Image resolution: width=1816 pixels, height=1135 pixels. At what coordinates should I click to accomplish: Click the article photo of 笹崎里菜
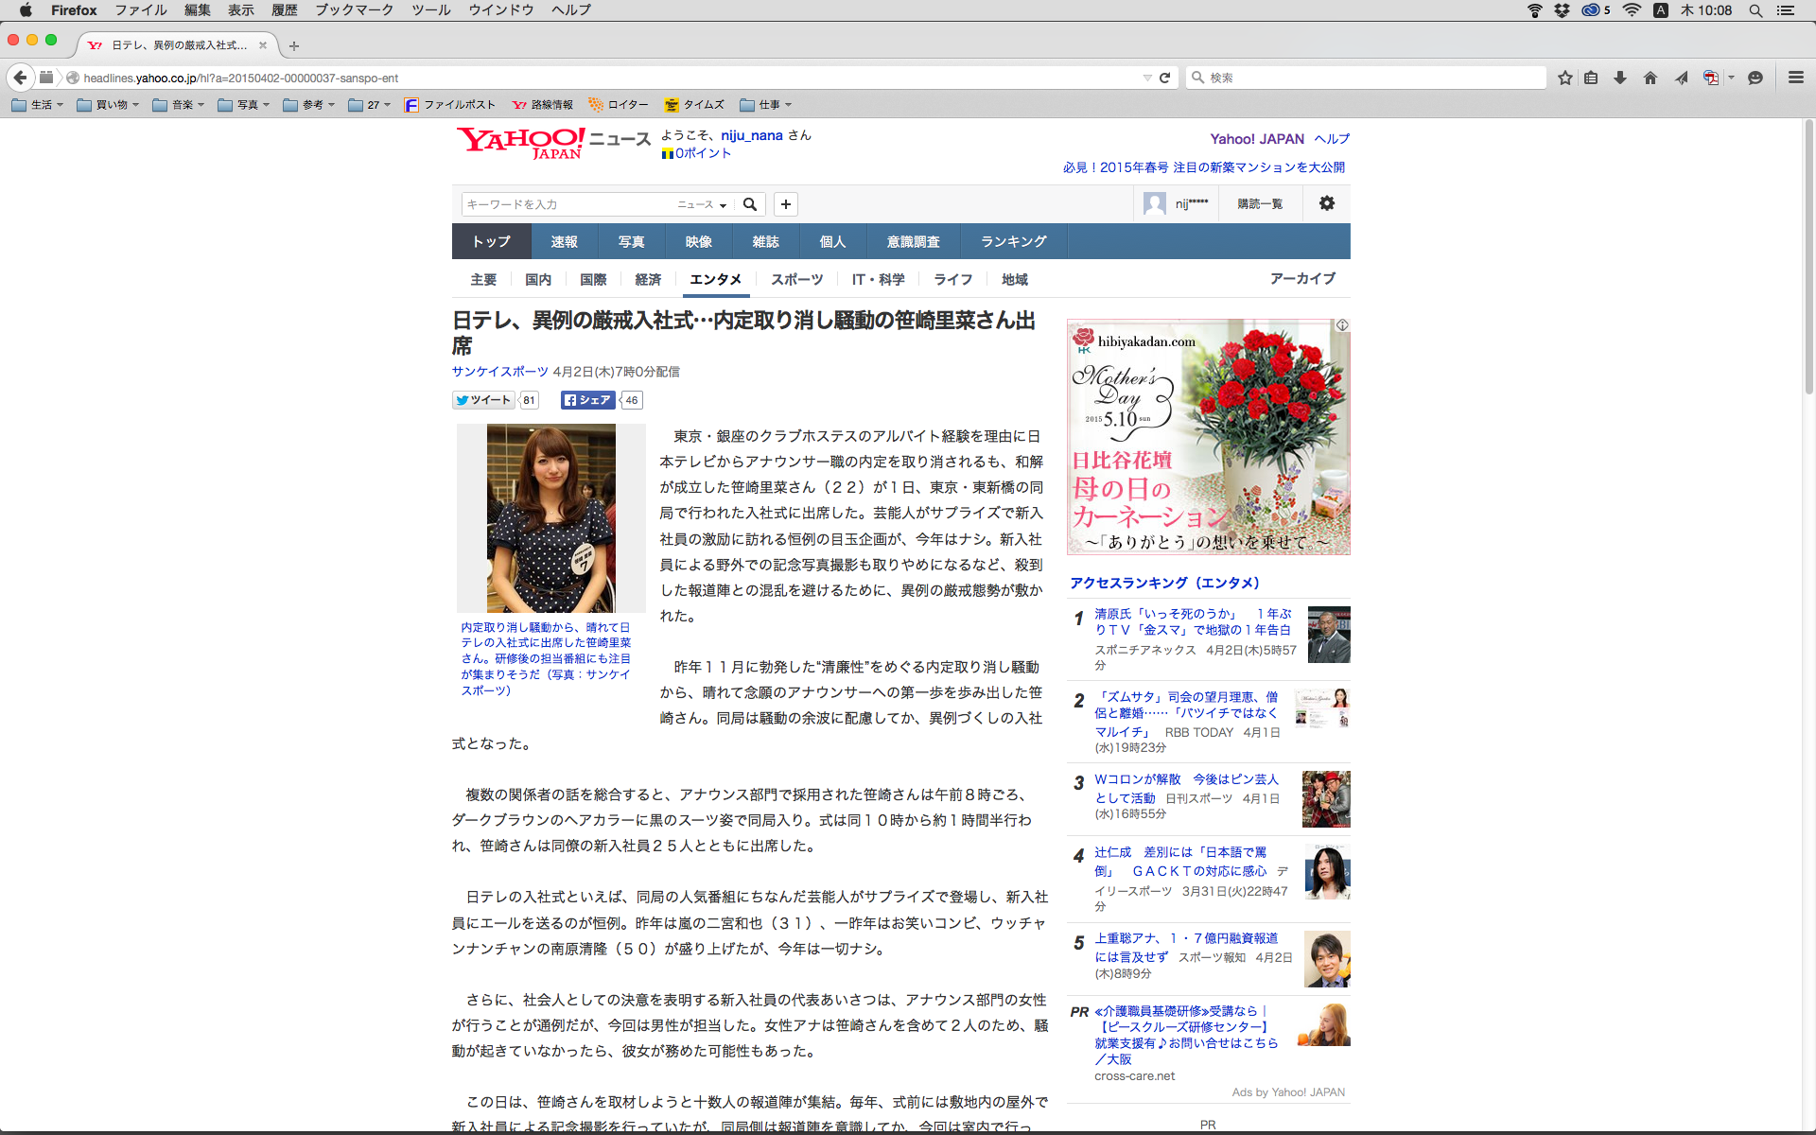[550, 517]
